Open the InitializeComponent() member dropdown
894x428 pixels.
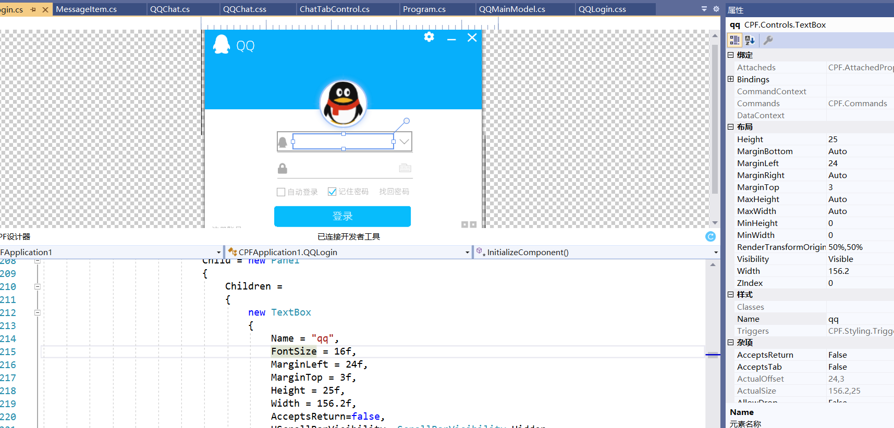pos(715,253)
